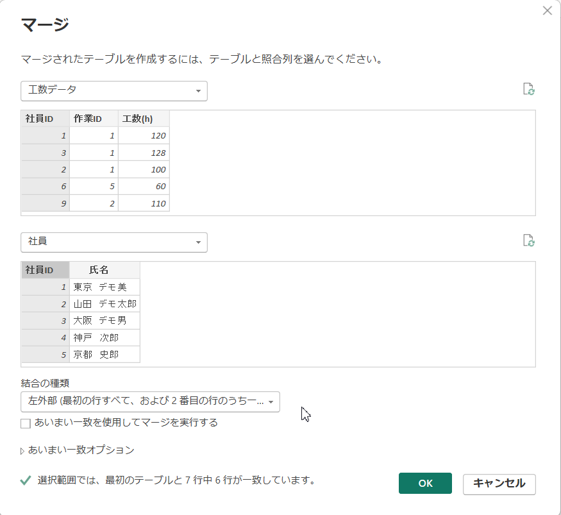Viewport: 561px width, 515px height.
Task: Click the 東京 デモ美 name cell
Action: (x=105, y=287)
